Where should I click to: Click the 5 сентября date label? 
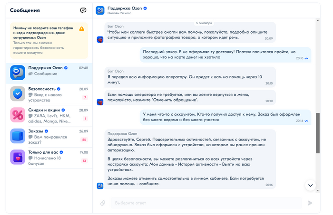[204, 23]
